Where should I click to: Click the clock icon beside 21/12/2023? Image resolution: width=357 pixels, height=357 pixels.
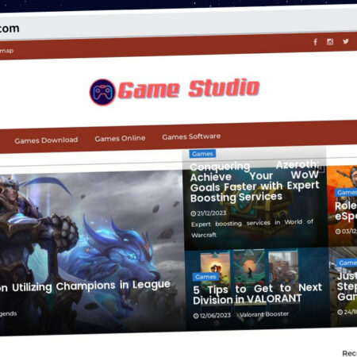pyautogui.click(x=194, y=213)
